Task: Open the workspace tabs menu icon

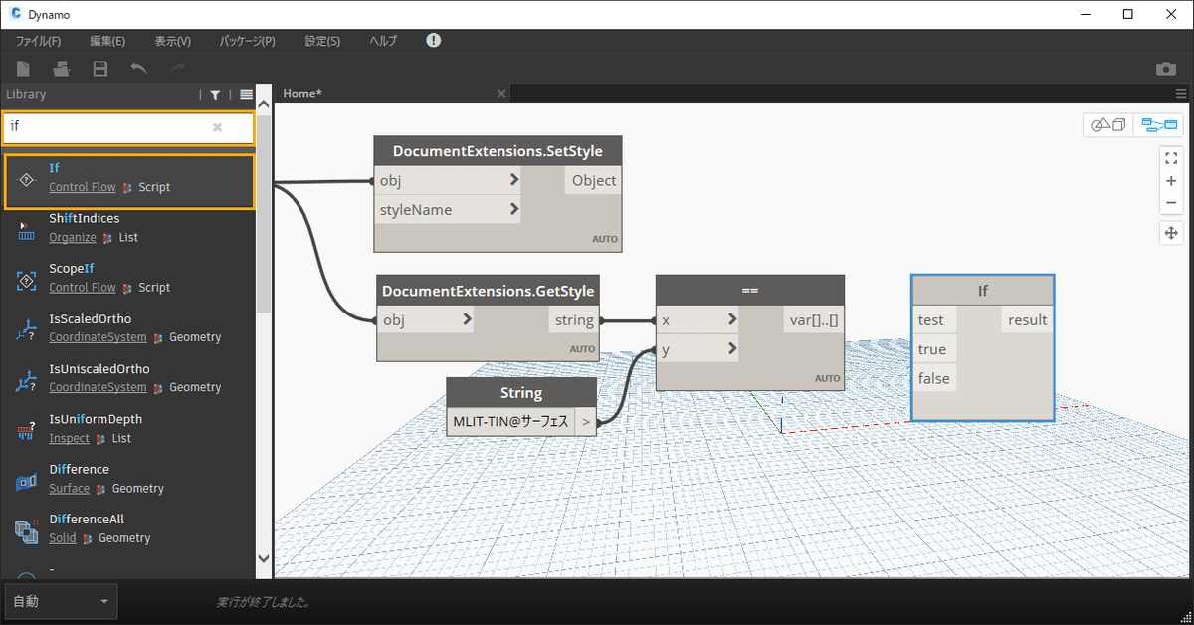Action: [x=1181, y=93]
